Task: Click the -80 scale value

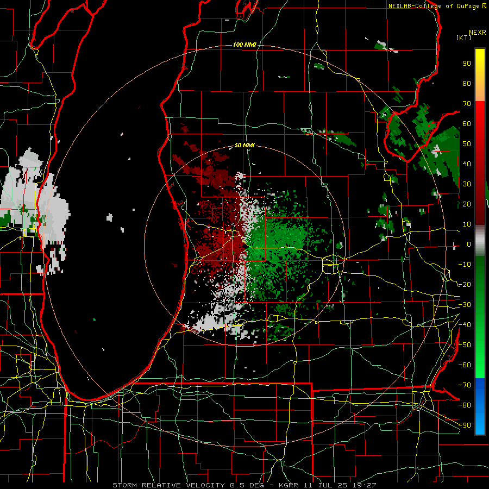Action: pyautogui.click(x=465, y=405)
